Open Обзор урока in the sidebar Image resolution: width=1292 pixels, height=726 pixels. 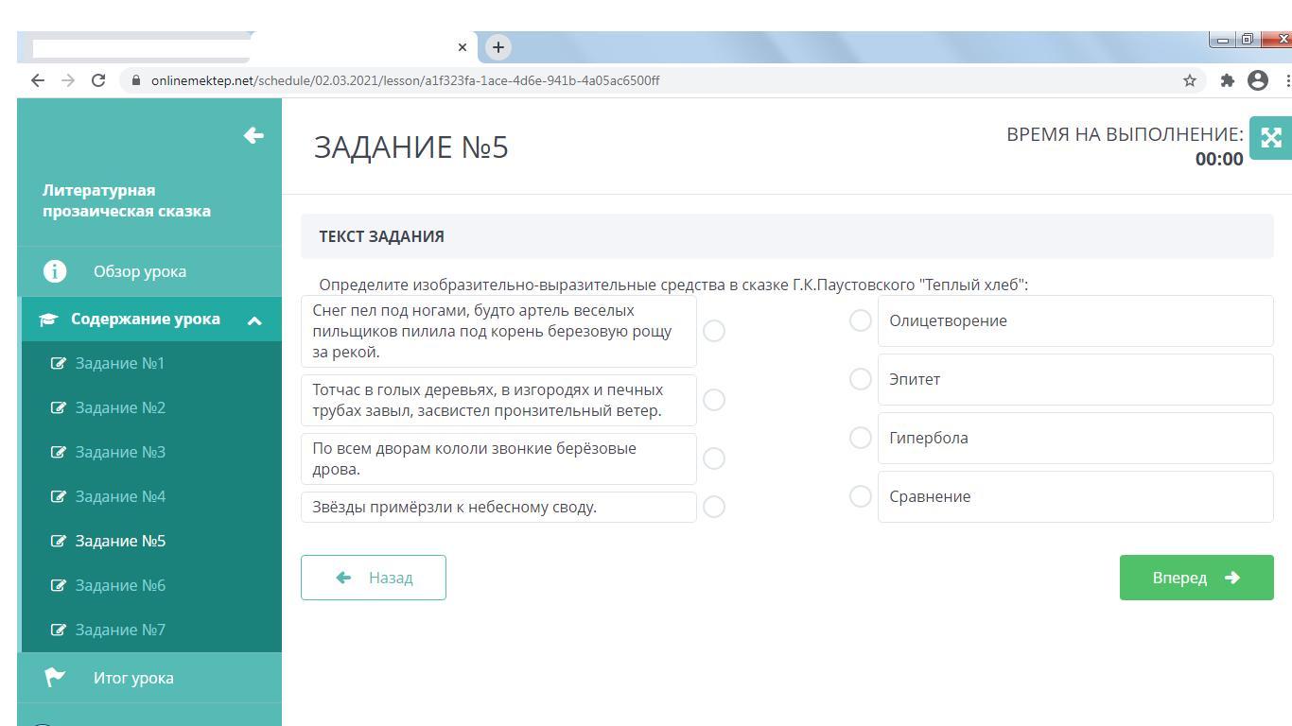pos(140,271)
